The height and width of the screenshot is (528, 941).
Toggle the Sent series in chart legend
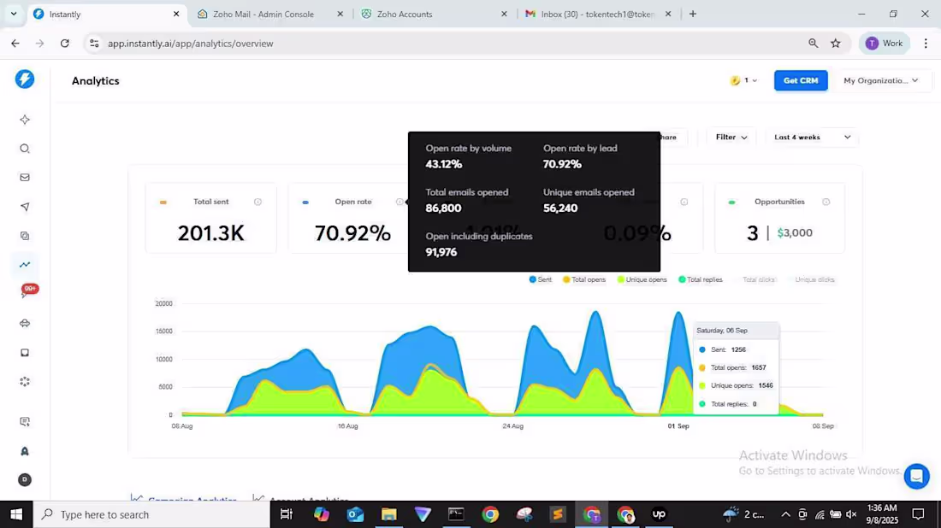[x=540, y=280]
